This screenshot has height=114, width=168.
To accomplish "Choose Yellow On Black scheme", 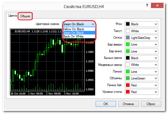I will pyautogui.click(x=79, y=29).
